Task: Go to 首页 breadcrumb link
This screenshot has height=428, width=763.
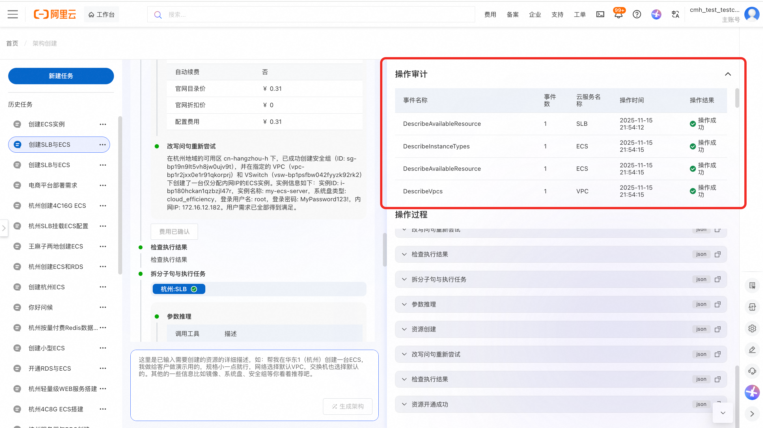Action: (12, 43)
